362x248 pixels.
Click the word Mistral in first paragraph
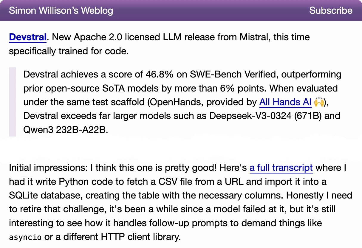[x=254, y=37]
